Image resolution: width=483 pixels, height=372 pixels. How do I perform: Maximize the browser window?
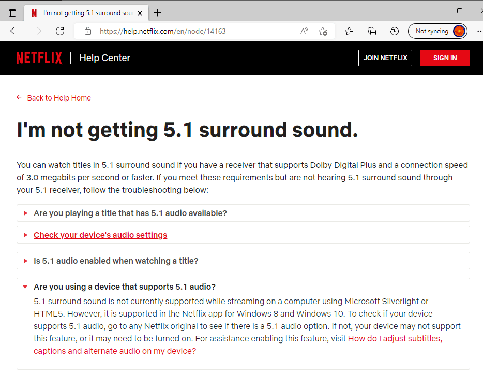(x=460, y=11)
